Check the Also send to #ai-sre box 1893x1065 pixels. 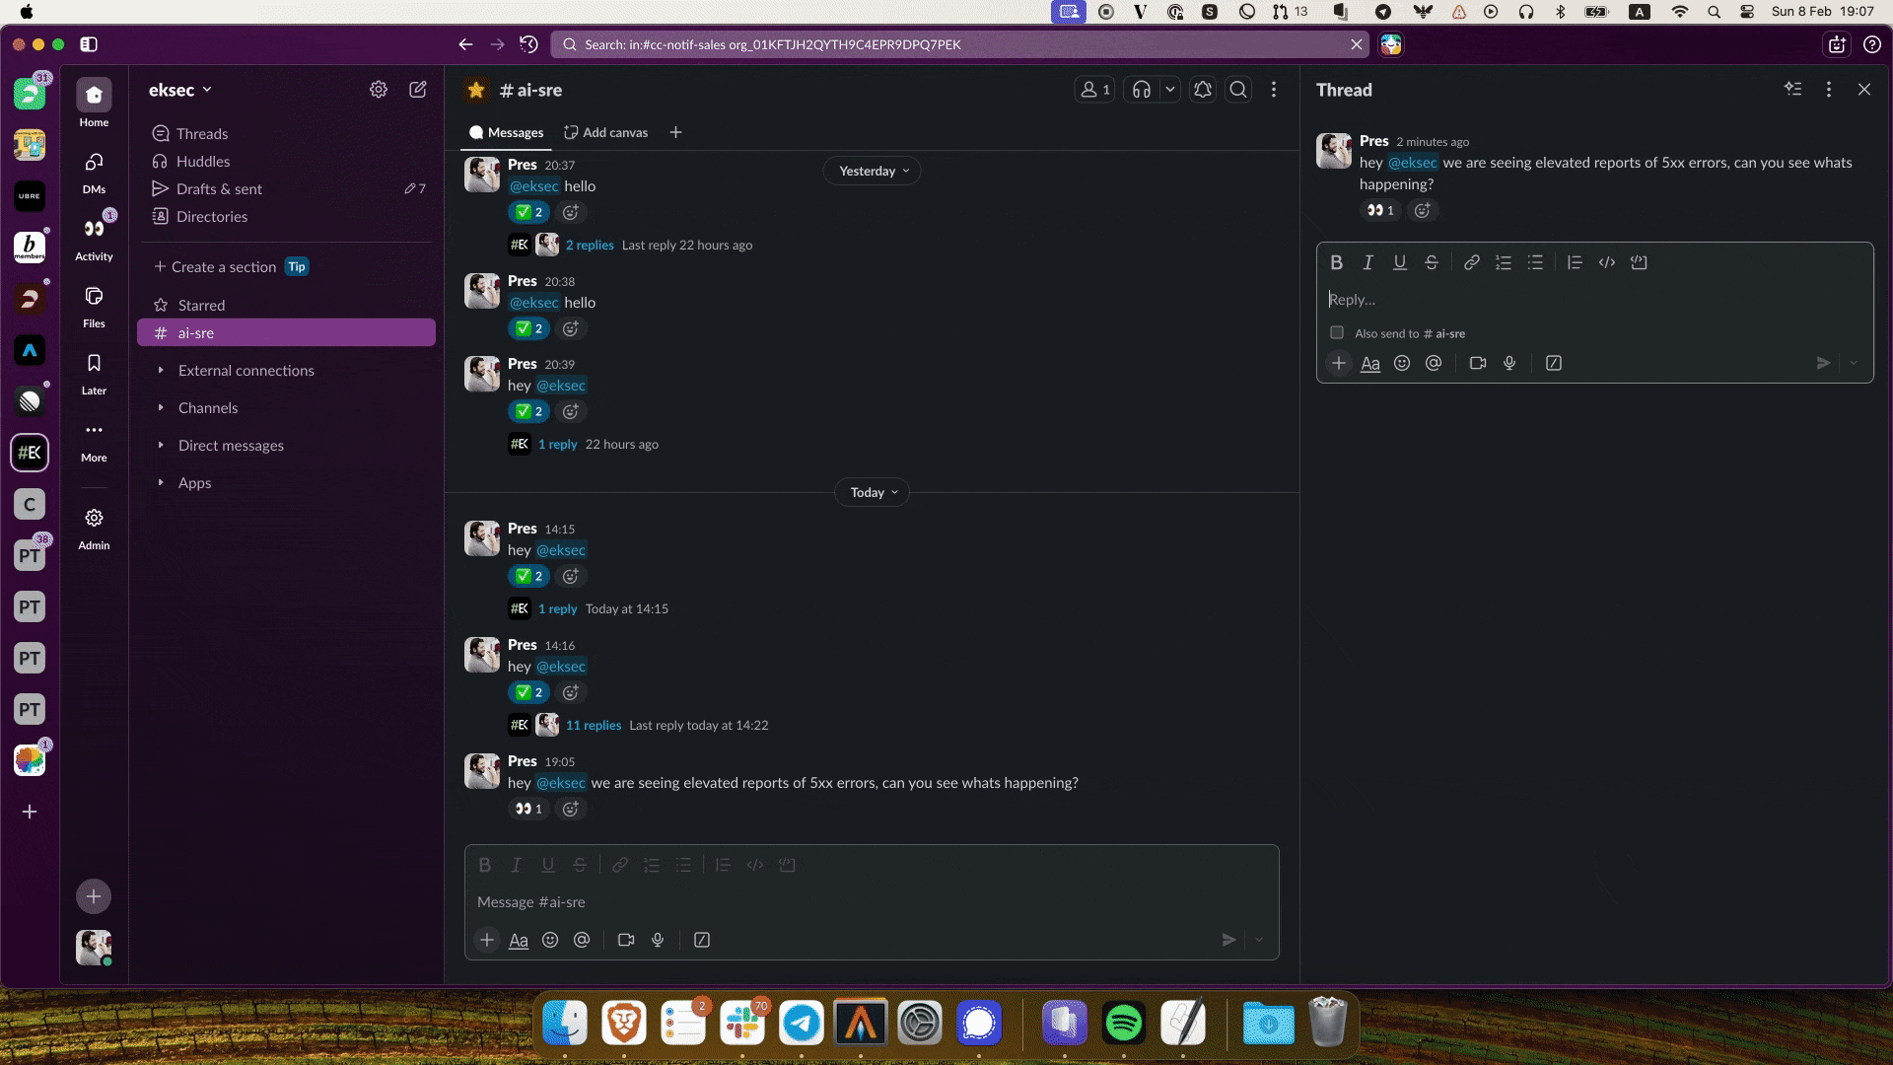1337,333
